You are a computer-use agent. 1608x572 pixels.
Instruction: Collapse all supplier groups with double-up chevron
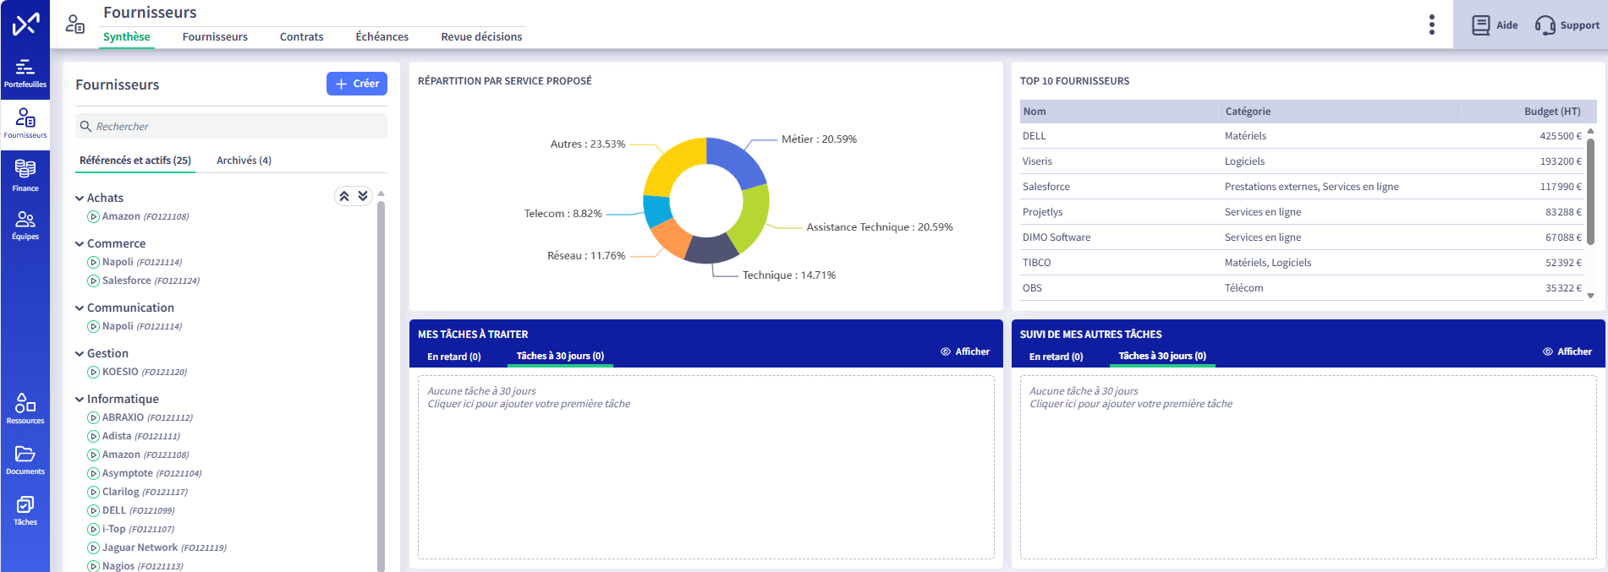[344, 196]
